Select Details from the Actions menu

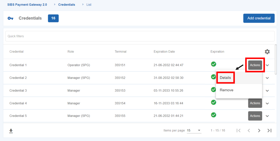(x=226, y=78)
